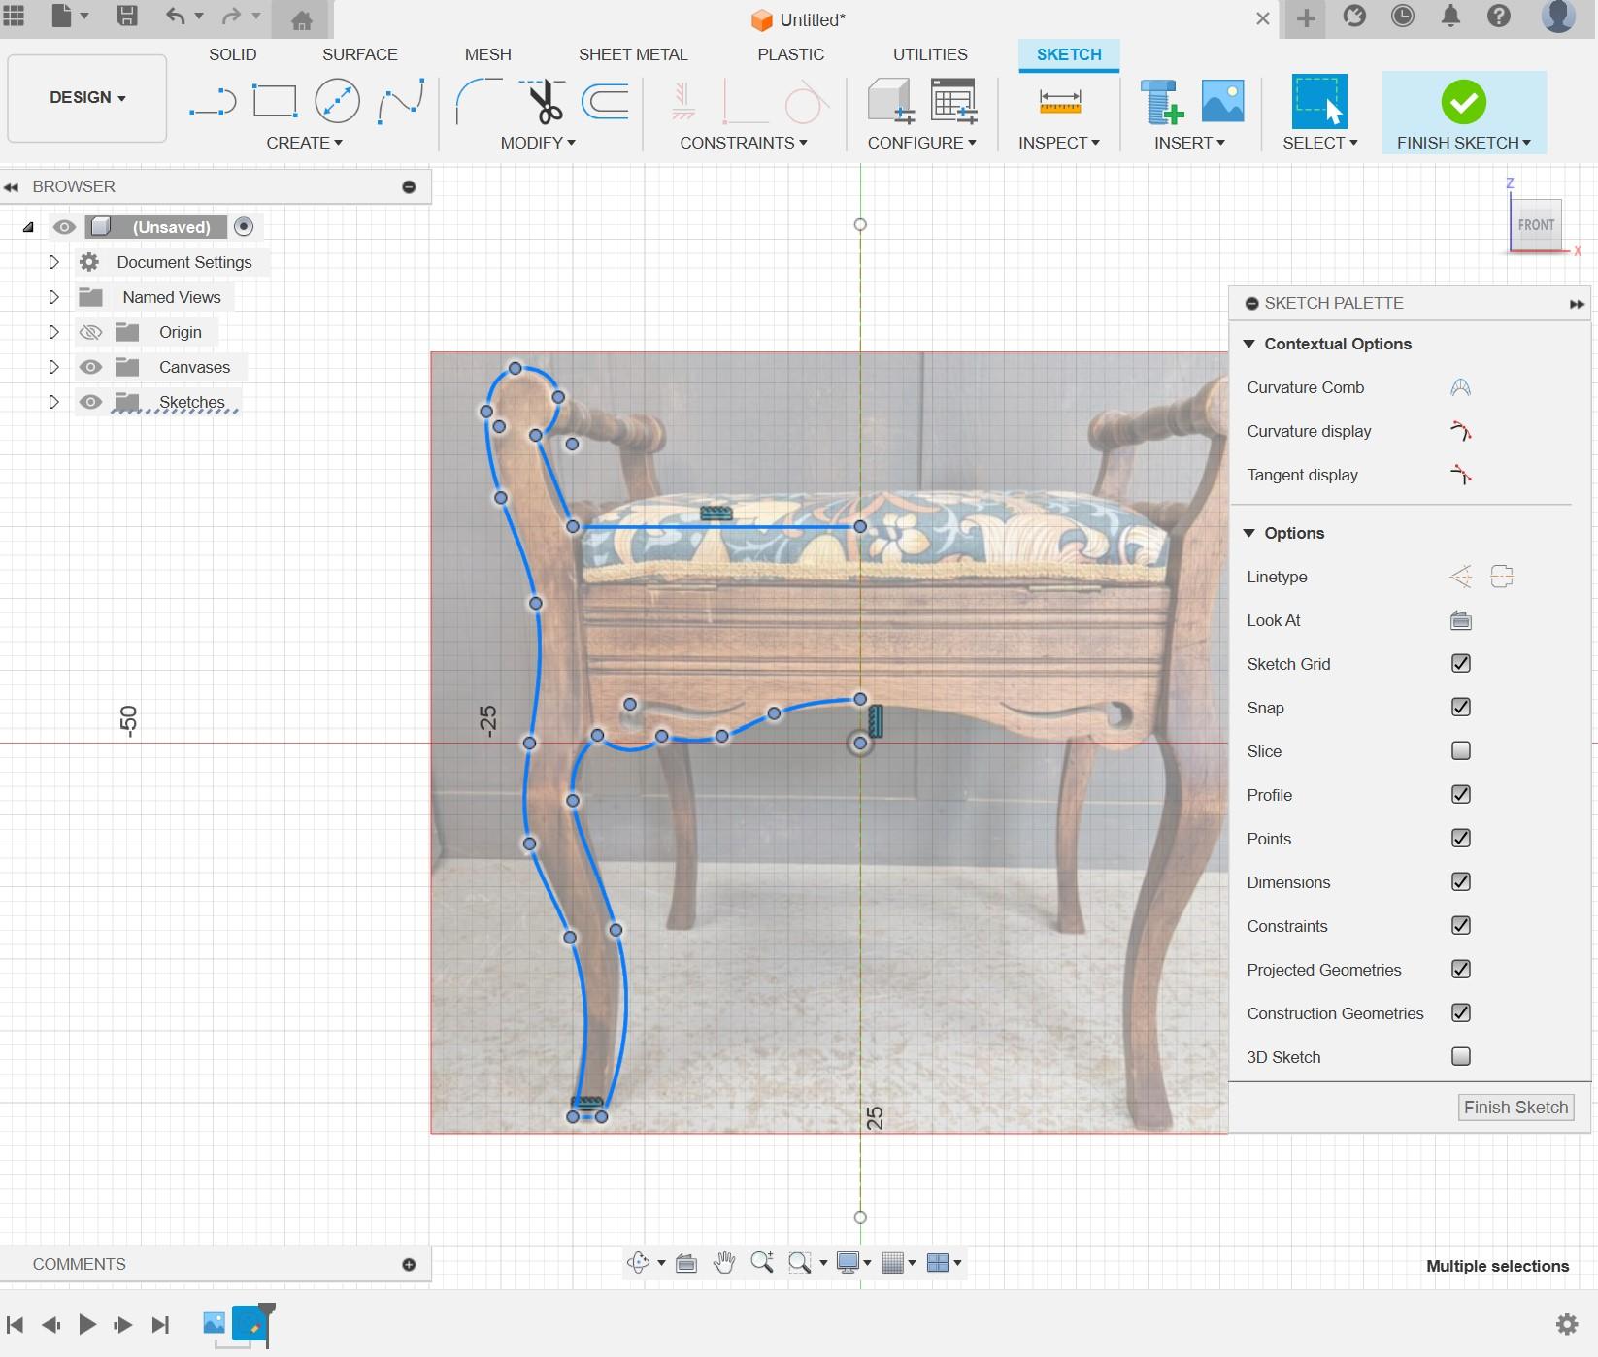The width and height of the screenshot is (1598, 1357).
Task: Uncheck the Sketch Grid checkbox
Action: point(1460,664)
